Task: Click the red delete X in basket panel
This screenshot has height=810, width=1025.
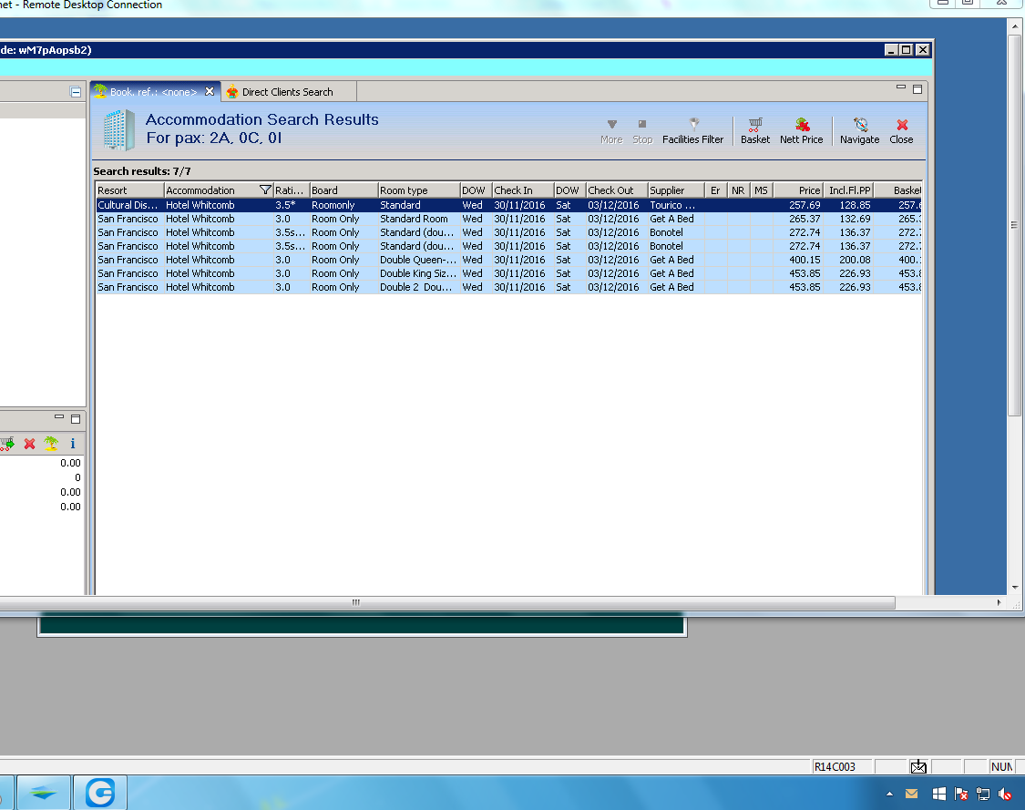Action: pos(29,444)
